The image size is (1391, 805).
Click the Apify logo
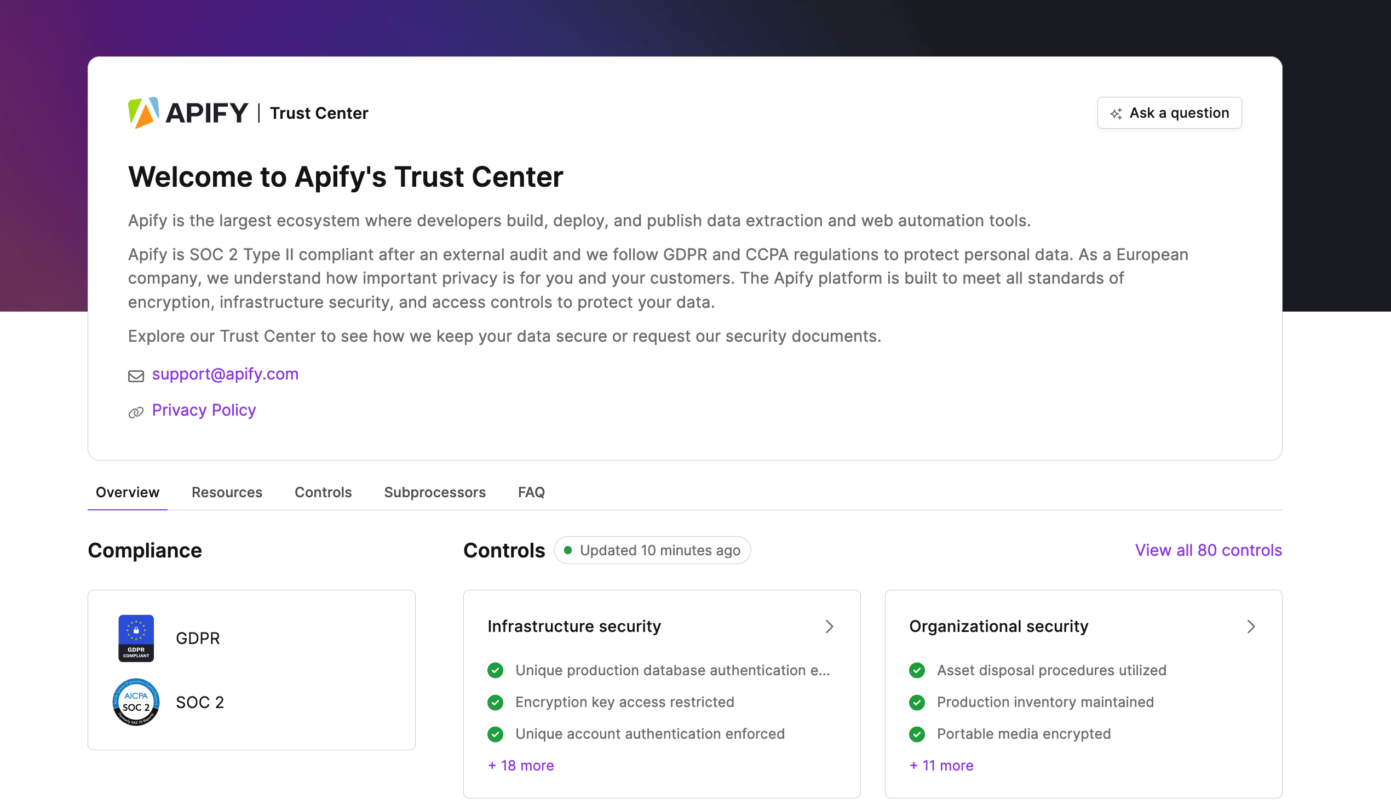click(x=145, y=112)
